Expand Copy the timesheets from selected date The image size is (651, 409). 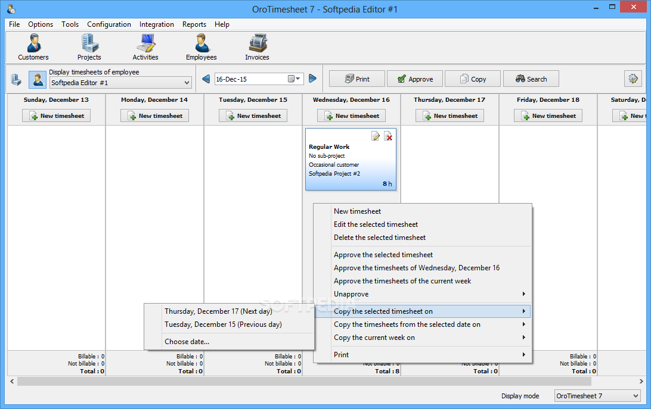click(x=423, y=324)
